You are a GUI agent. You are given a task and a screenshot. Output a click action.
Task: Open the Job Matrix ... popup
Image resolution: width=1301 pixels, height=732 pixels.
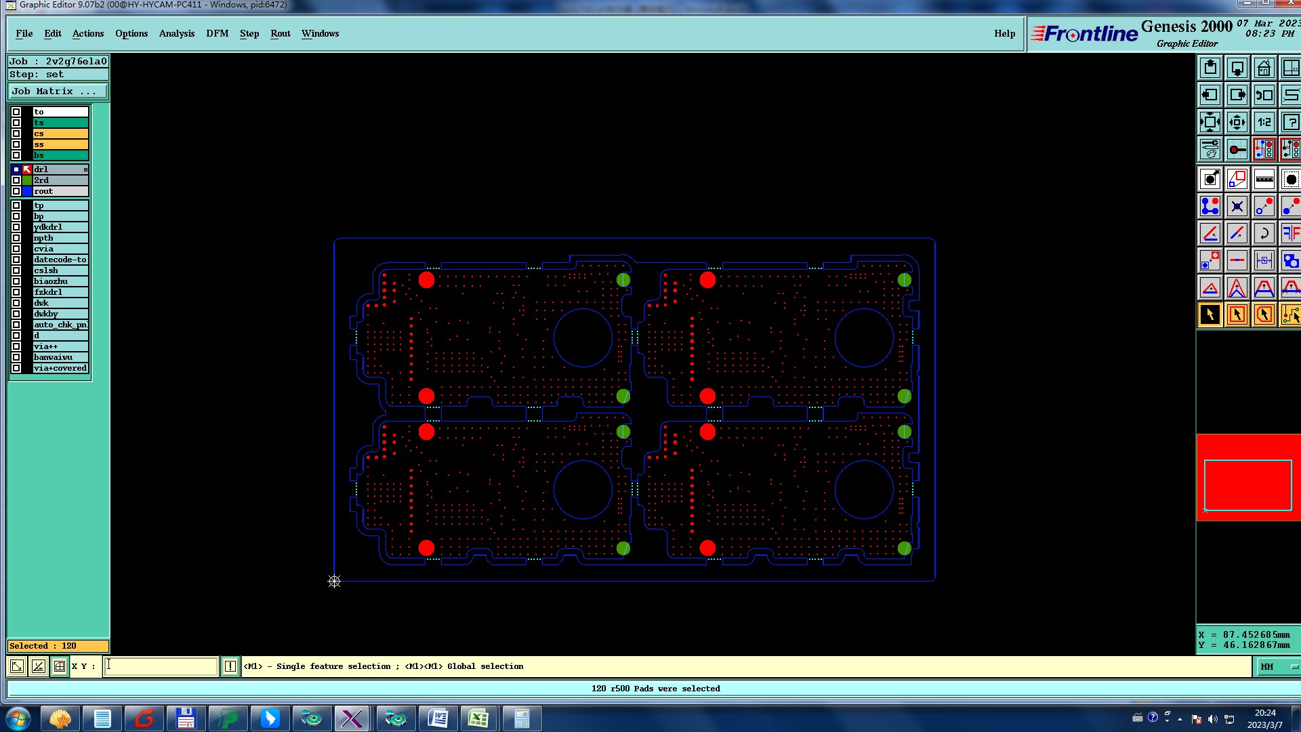tap(57, 91)
